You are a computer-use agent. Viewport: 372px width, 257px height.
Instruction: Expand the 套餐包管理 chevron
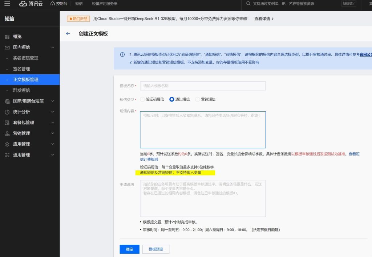53,123
